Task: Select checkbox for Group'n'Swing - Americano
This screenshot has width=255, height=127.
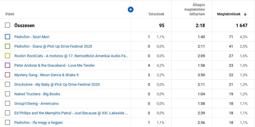Action: [x=7, y=103]
